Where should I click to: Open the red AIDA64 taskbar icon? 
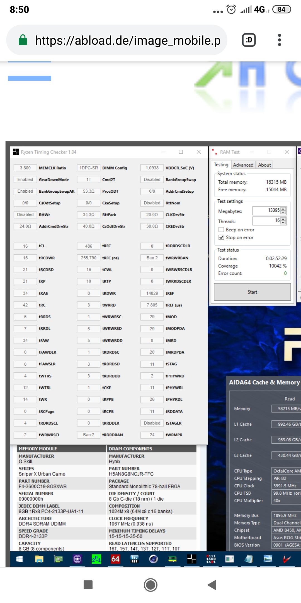115,559
